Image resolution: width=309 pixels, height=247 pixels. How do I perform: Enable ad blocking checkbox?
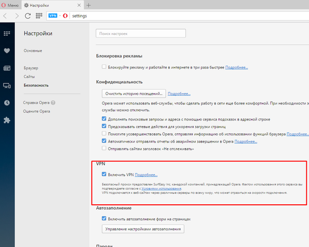click(104, 67)
